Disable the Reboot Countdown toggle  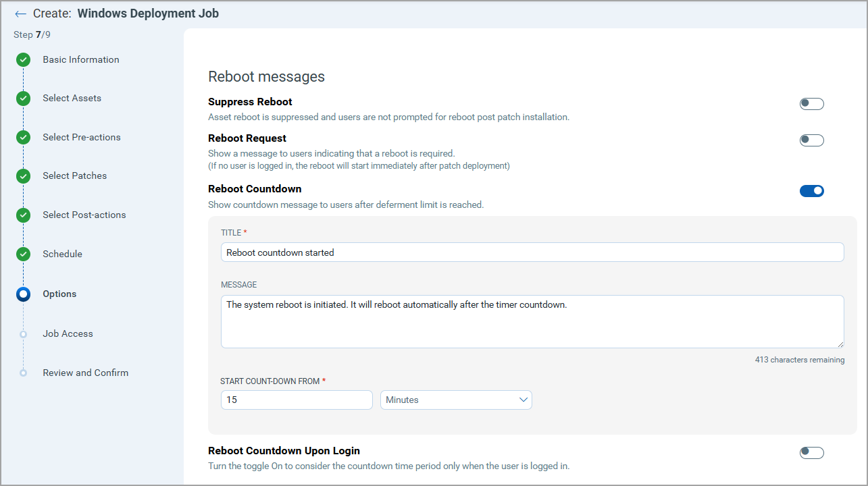[x=811, y=191]
